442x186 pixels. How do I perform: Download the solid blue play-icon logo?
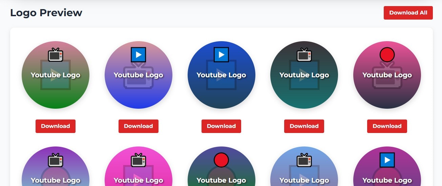221,126
